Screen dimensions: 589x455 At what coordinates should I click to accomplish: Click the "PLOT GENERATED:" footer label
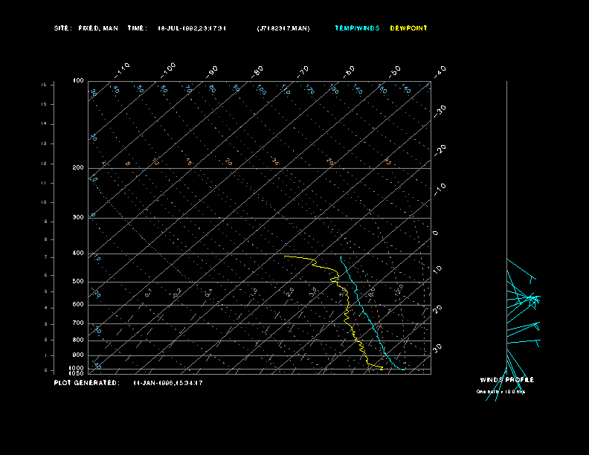(87, 383)
